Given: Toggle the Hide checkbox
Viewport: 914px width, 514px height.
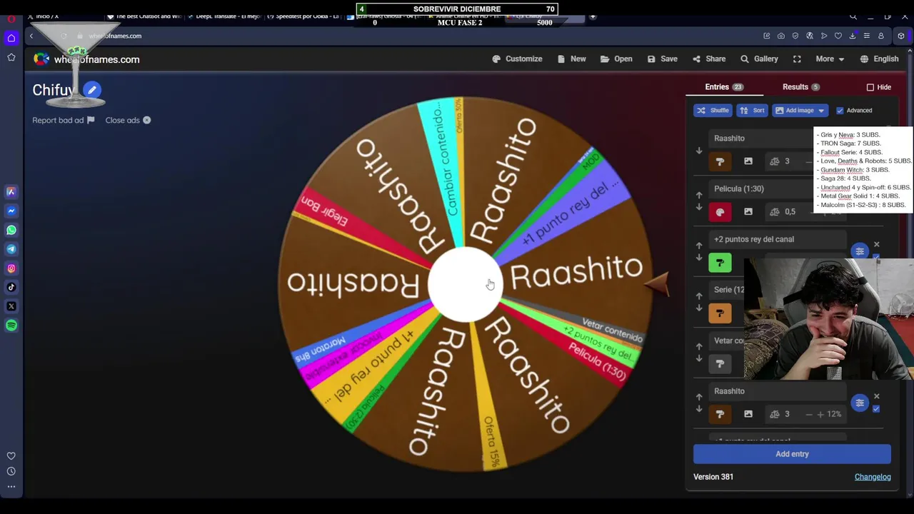Looking at the screenshot, I should [870, 87].
